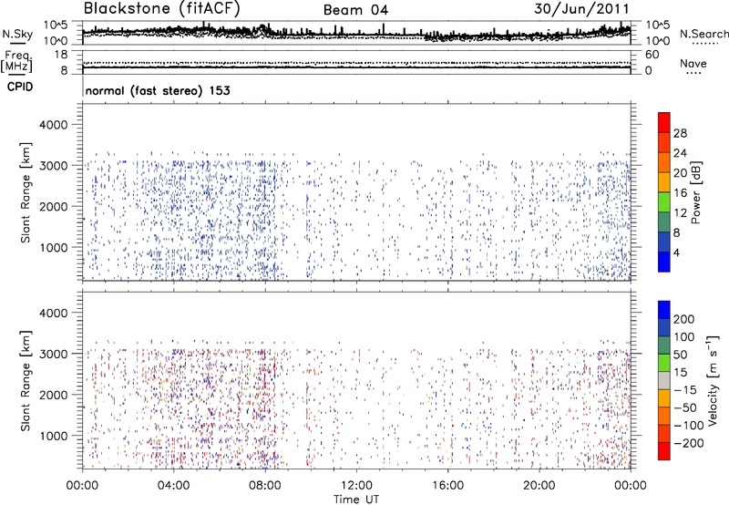
Task: Click the "1000" tick of the power panel
Action: 53,247
